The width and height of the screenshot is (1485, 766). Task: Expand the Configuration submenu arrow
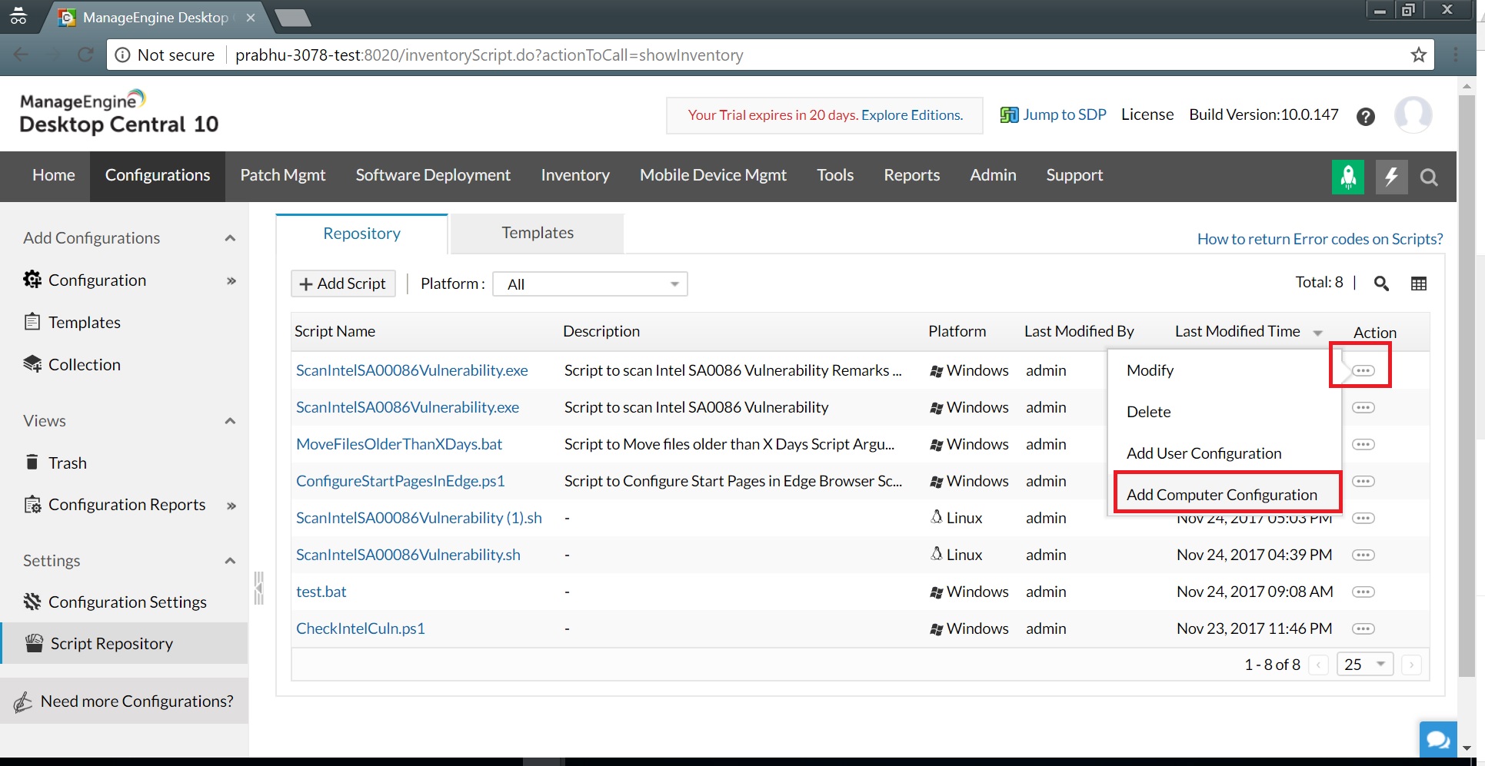[x=231, y=281]
